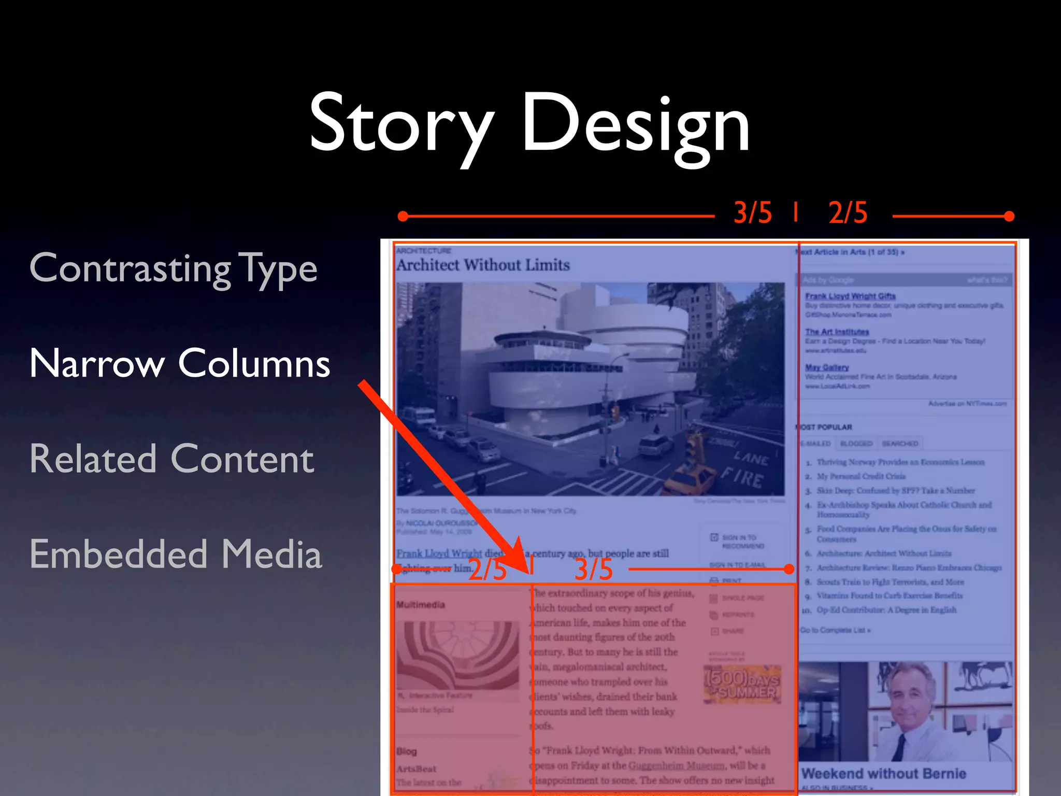Click the Architect Without Limits headline
1061x796 pixels.
click(x=483, y=265)
